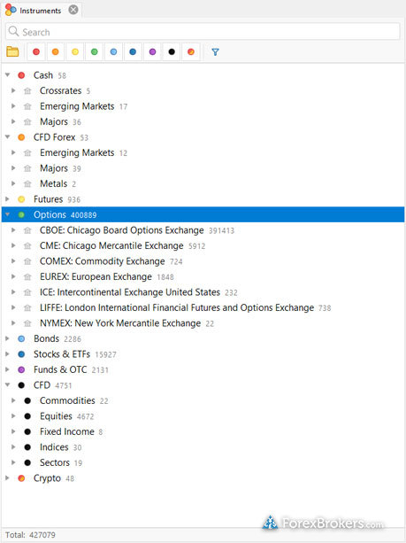Image resolution: width=406 pixels, height=543 pixels.
Task: Close the Instruments tab
Action: 73,10
